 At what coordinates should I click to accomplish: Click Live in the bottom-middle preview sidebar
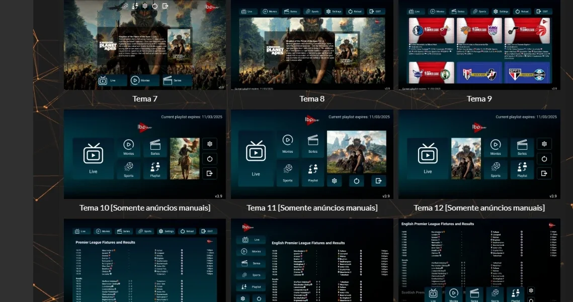click(x=251, y=240)
